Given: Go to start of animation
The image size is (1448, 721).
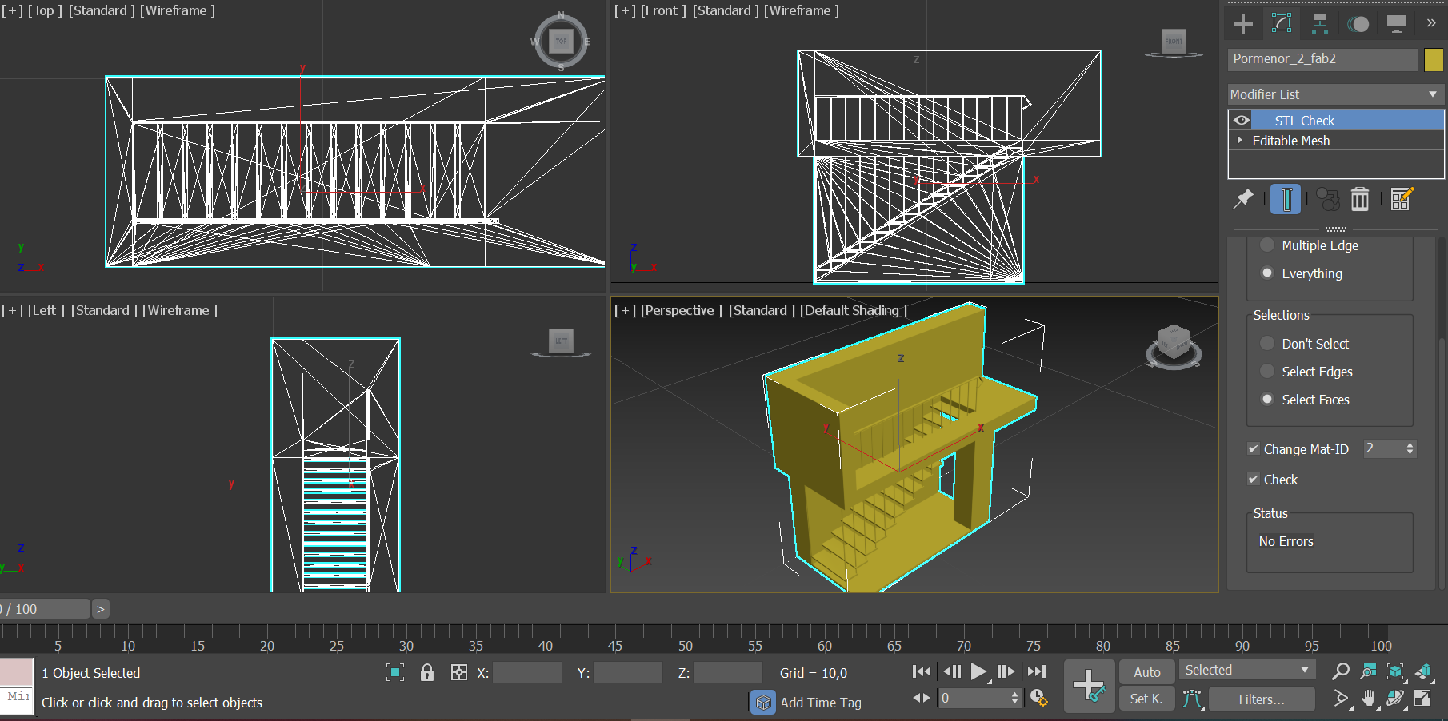Looking at the screenshot, I should [922, 671].
